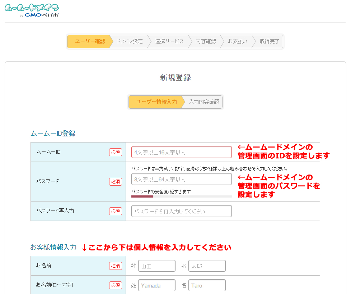Click the 連携サービス step label

pos(169,41)
